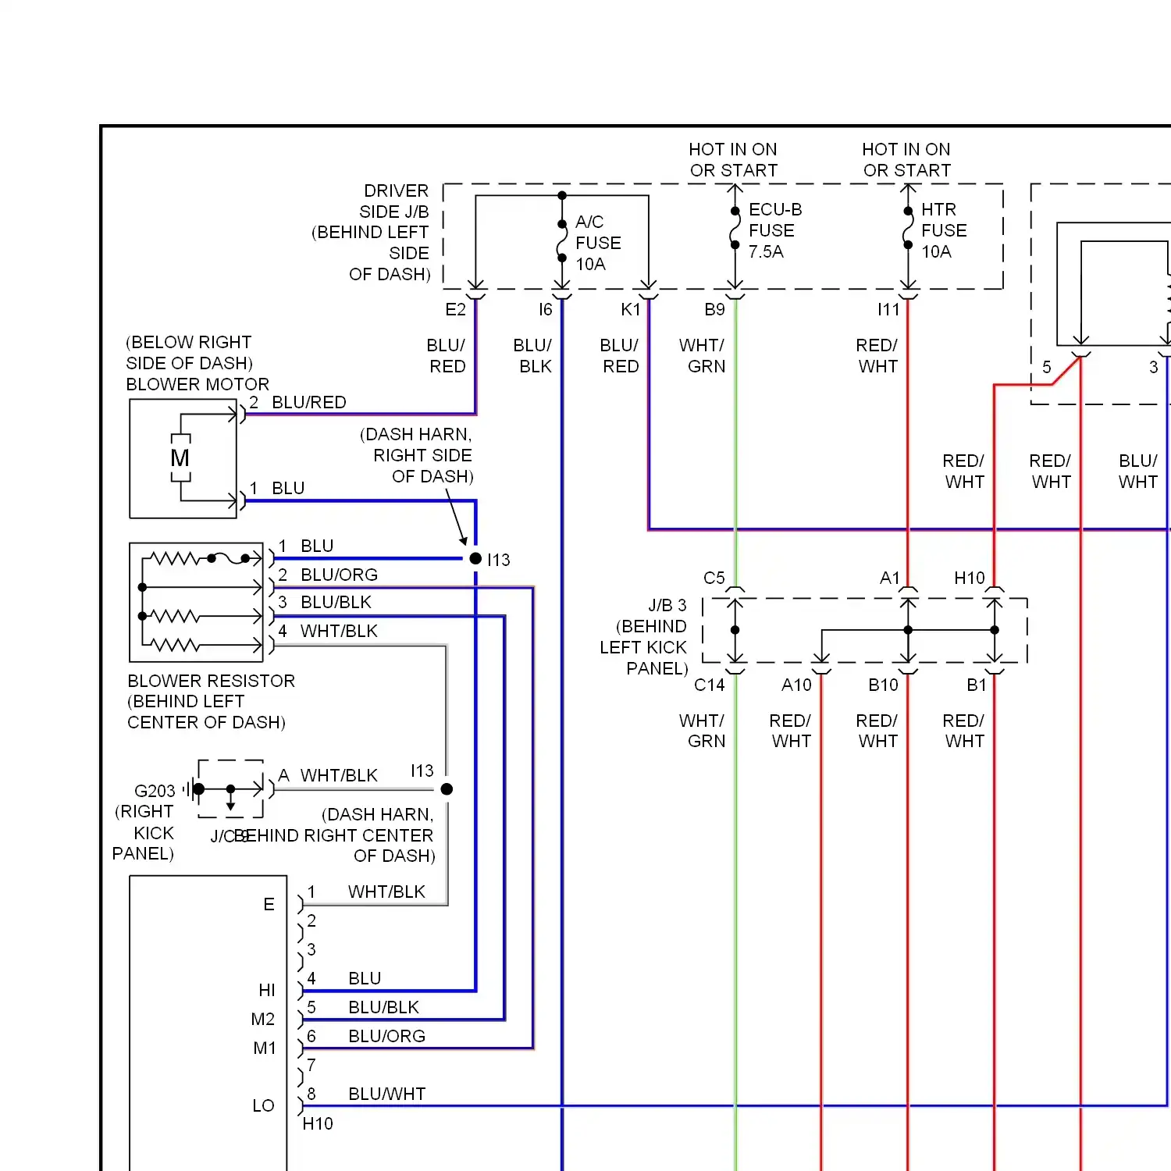Click the H10 label below the switch connector

click(318, 1123)
